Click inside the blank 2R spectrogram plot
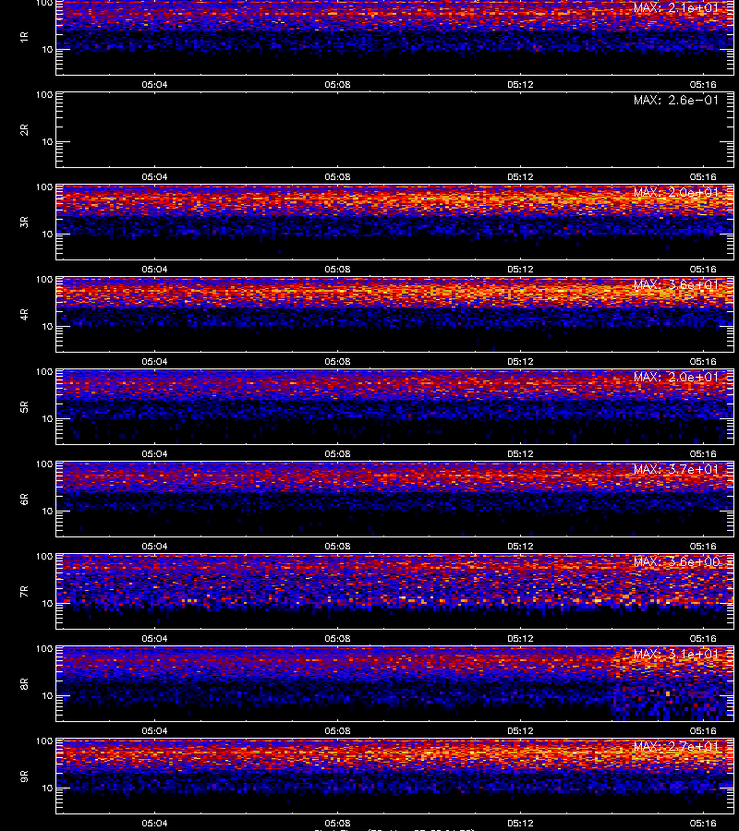 [395, 130]
